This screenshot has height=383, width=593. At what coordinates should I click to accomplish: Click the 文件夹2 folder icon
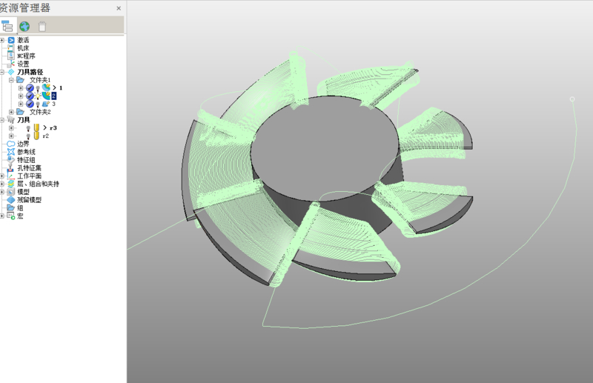(x=21, y=112)
